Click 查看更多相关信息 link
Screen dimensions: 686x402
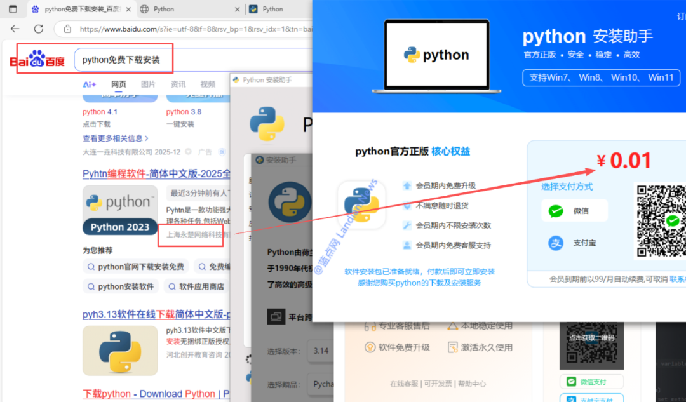116,138
